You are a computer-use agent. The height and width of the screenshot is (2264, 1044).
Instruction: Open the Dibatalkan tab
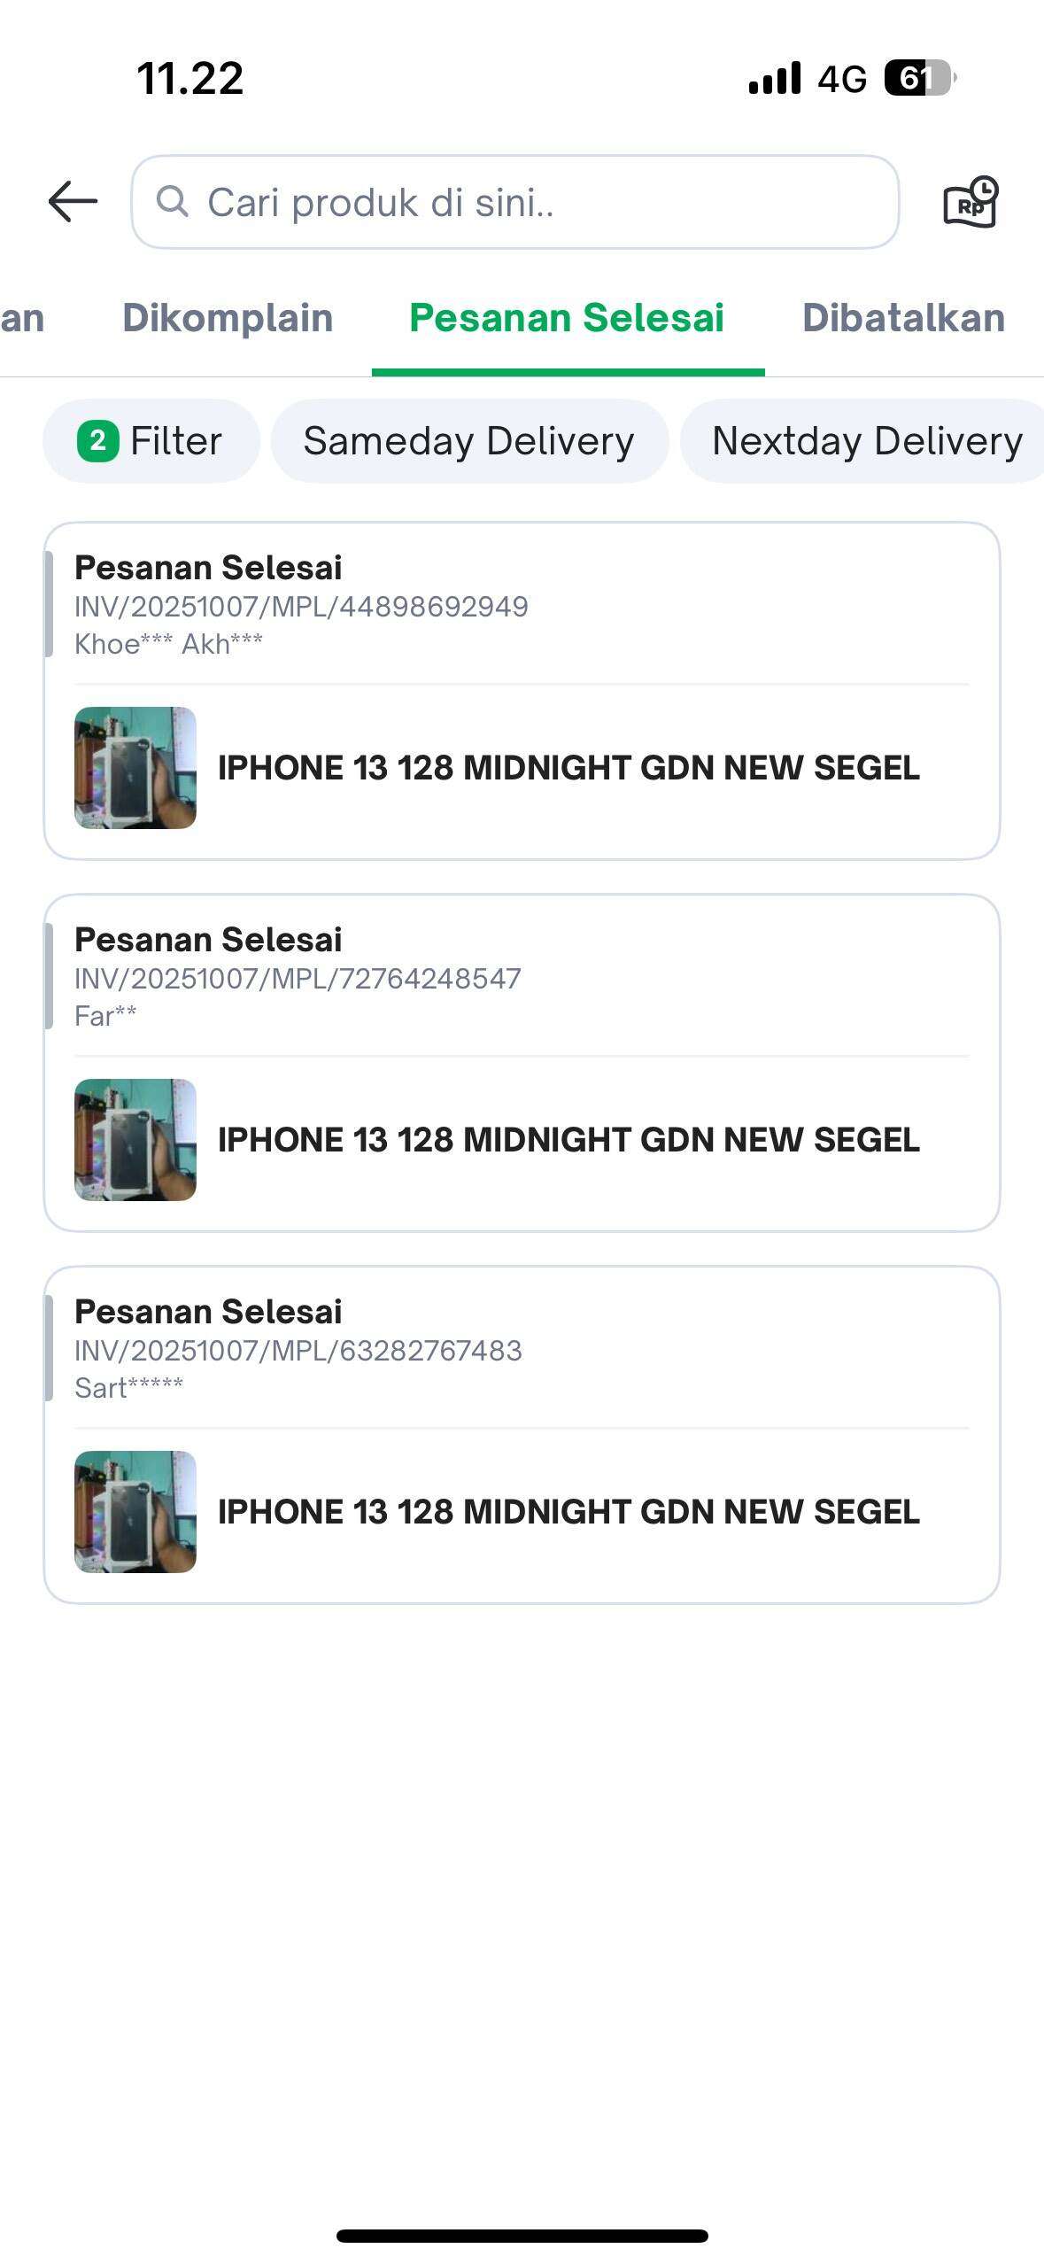click(x=903, y=318)
